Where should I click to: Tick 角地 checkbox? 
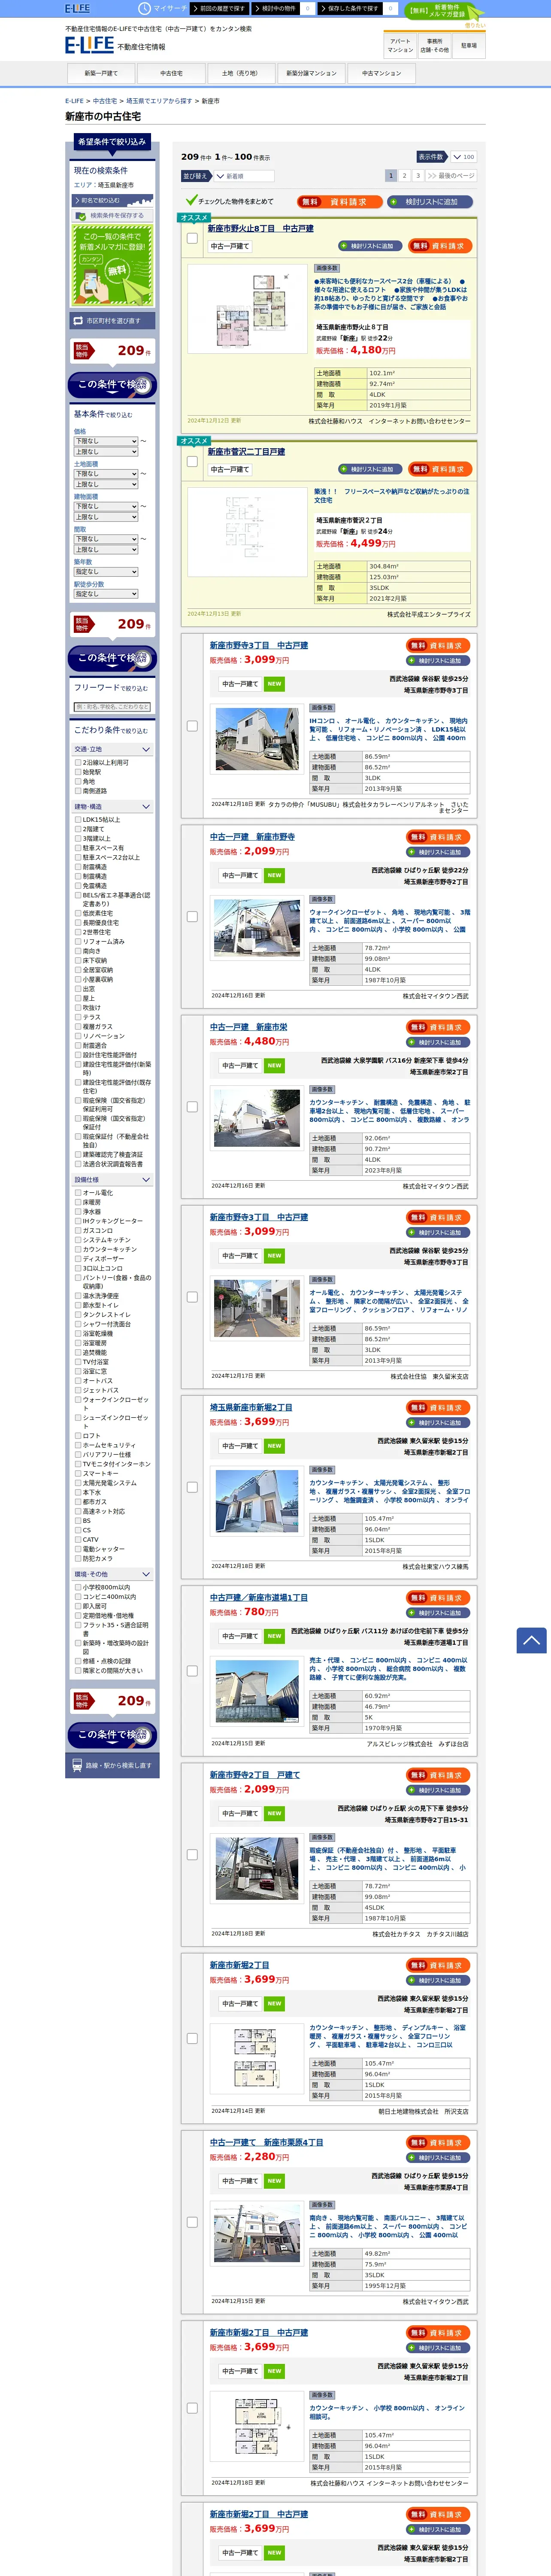78,781
